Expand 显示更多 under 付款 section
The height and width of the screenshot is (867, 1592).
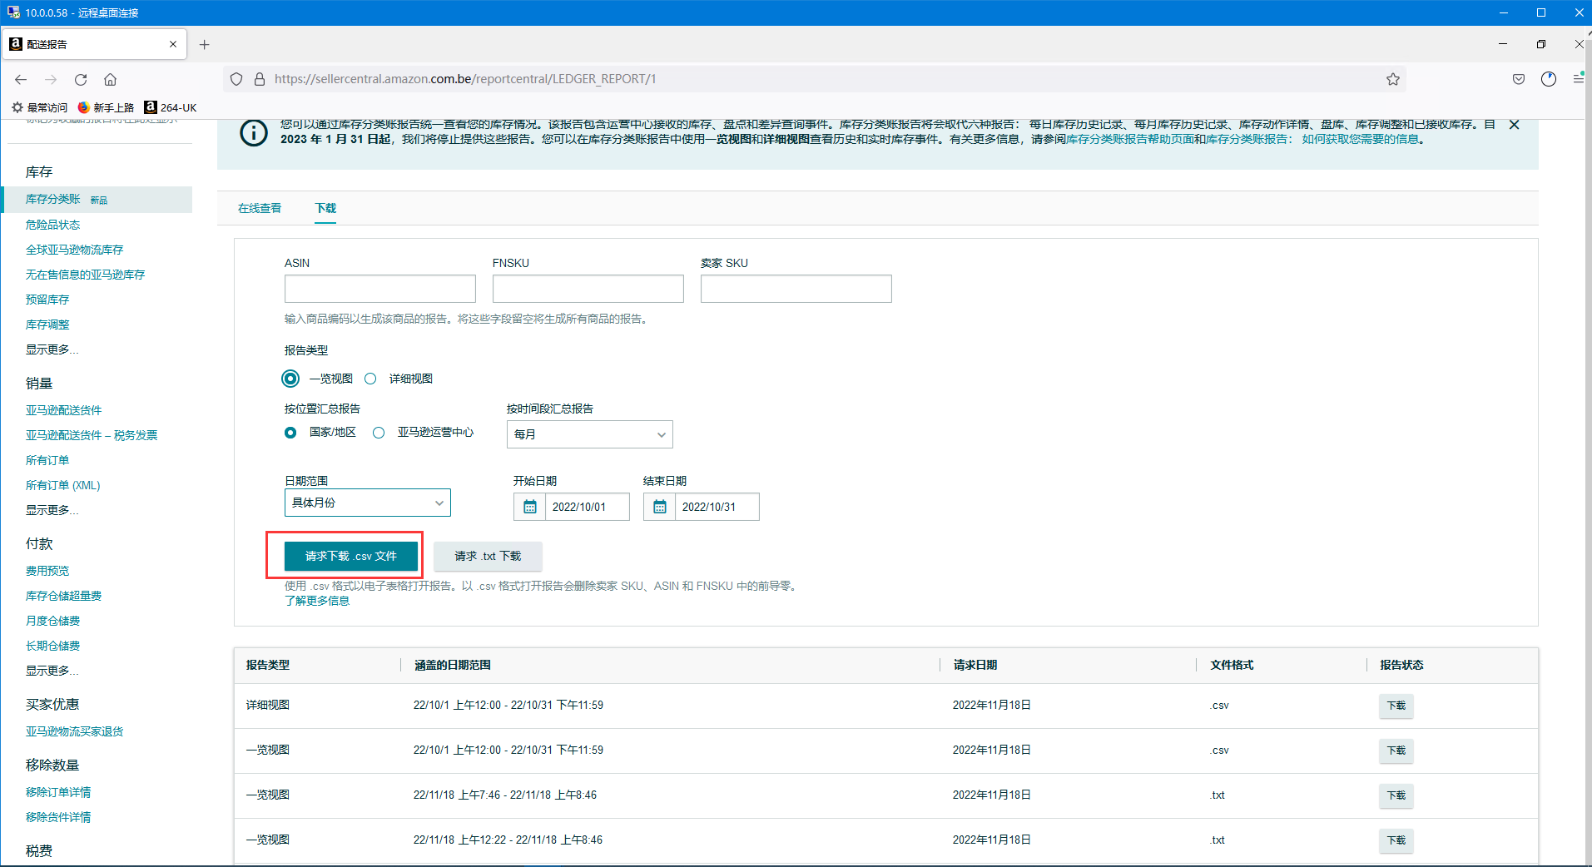(x=52, y=671)
